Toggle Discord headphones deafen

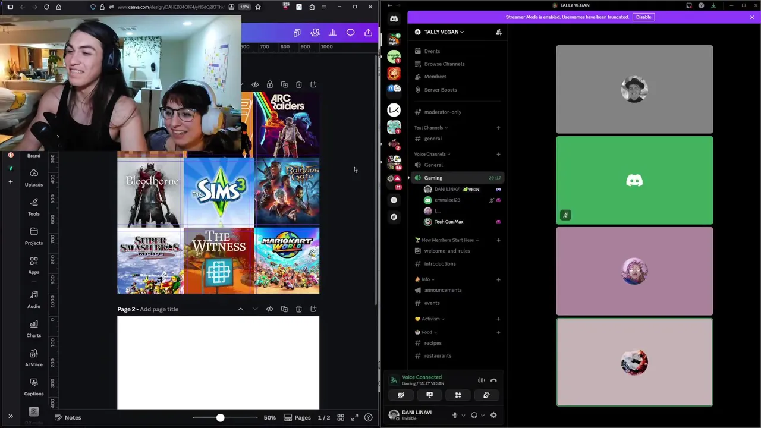click(x=474, y=416)
